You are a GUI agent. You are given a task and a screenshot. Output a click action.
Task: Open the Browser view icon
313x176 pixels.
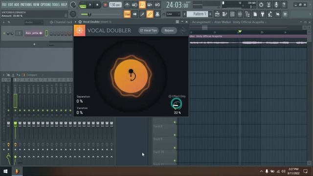247,14
